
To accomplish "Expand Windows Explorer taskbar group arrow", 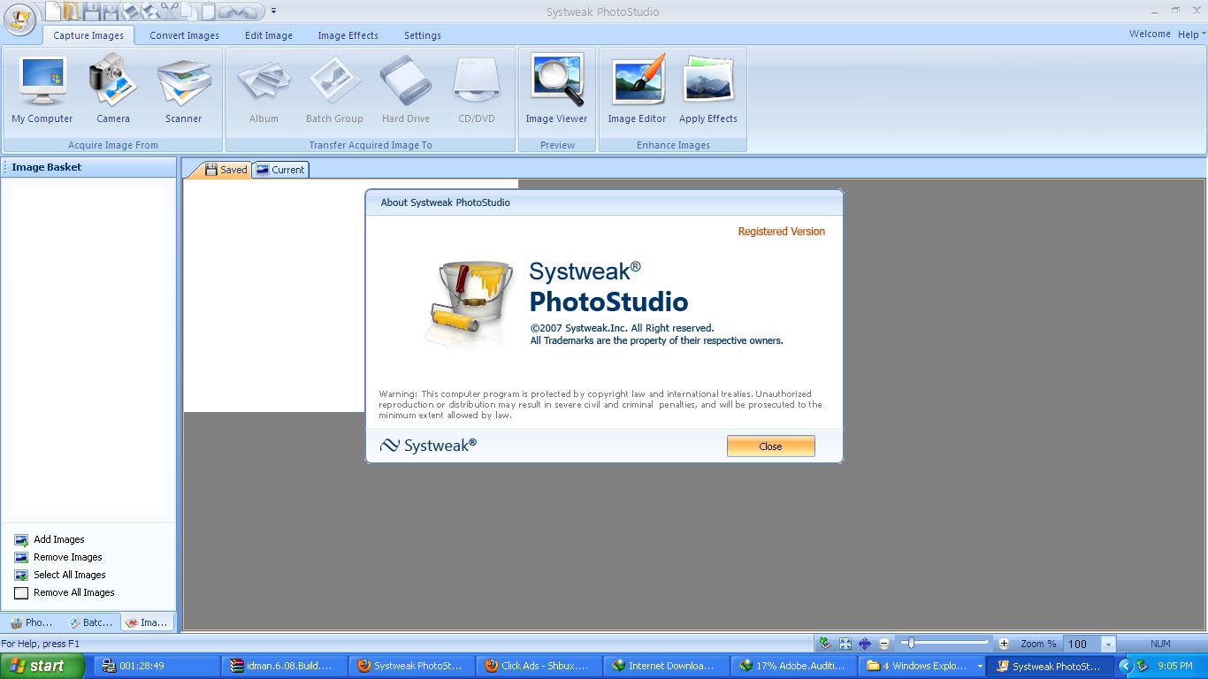I will pyautogui.click(x=979, y=667).
